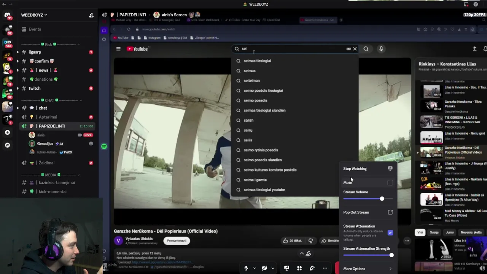487x274 pixels.
Task: Click user Genadijus in voice channel
Action: point(61,144)
